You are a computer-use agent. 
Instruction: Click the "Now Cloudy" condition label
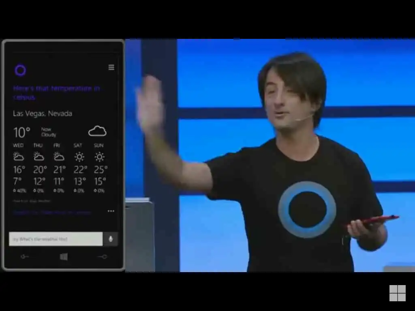pyautogui.click(x=49, y=132)
